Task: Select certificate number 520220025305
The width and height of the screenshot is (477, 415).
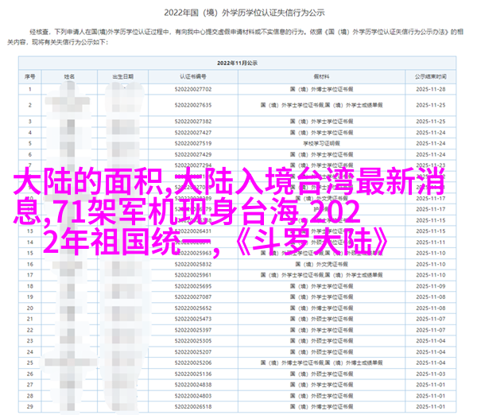Action: pyautogui.click(x=193, y=341)
